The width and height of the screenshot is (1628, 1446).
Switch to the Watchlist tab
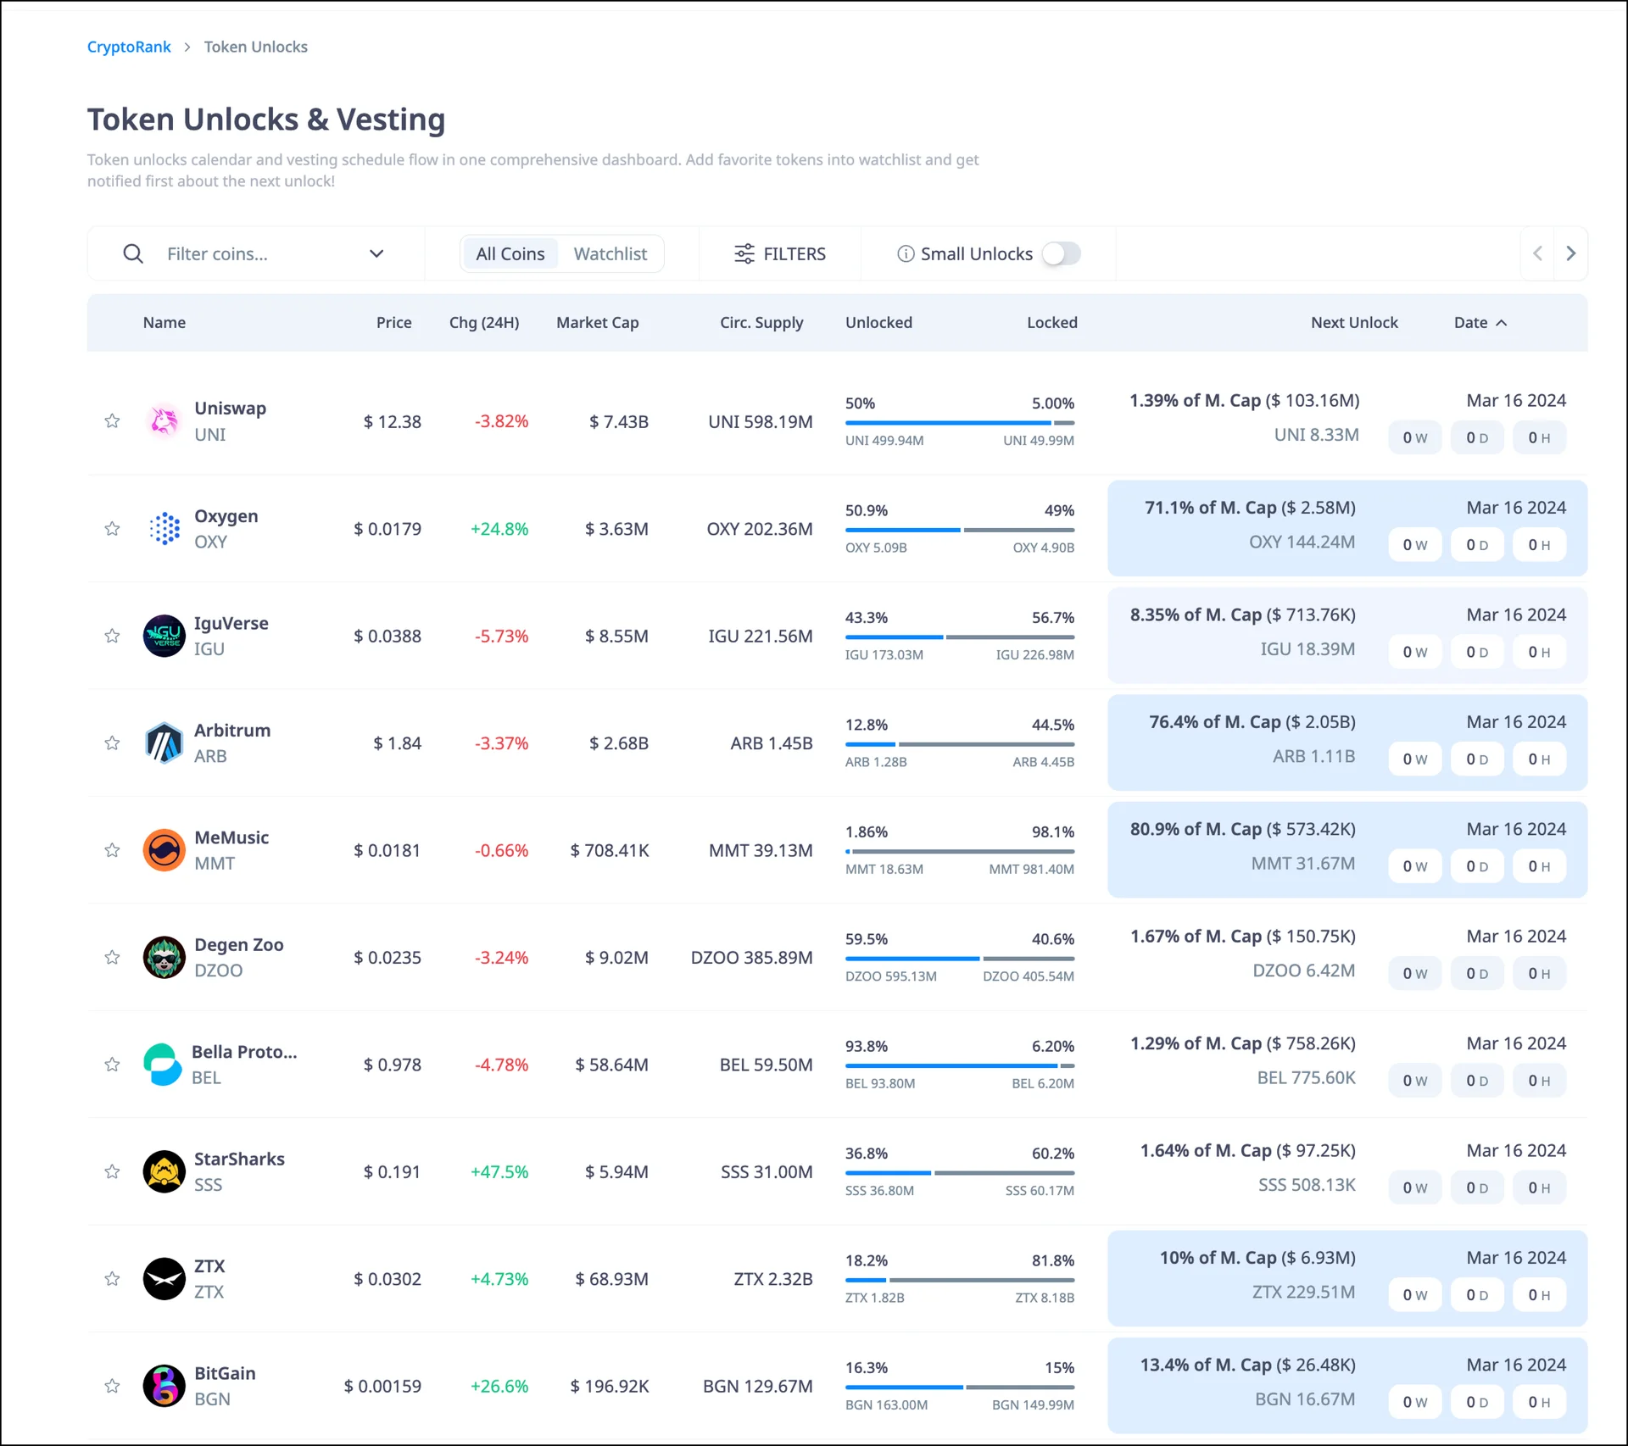pyautogui.click(x=610, y=253)
